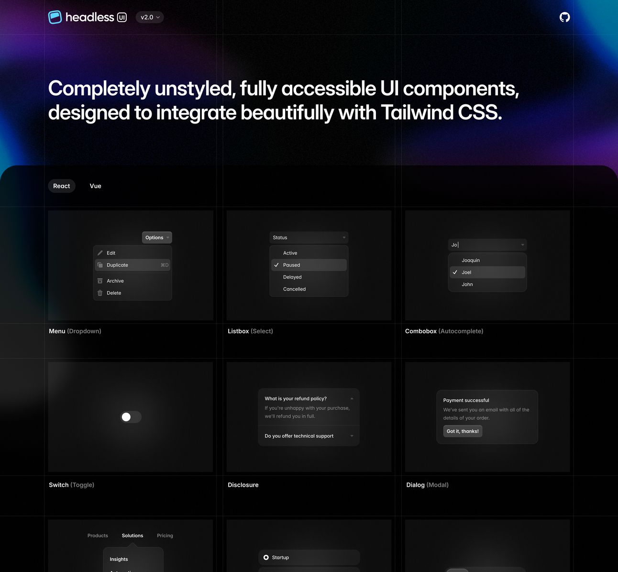Open the Options dropdown button

(157, 237)
